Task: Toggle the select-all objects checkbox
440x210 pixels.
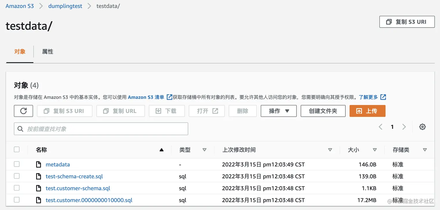Action: (17, 149)
